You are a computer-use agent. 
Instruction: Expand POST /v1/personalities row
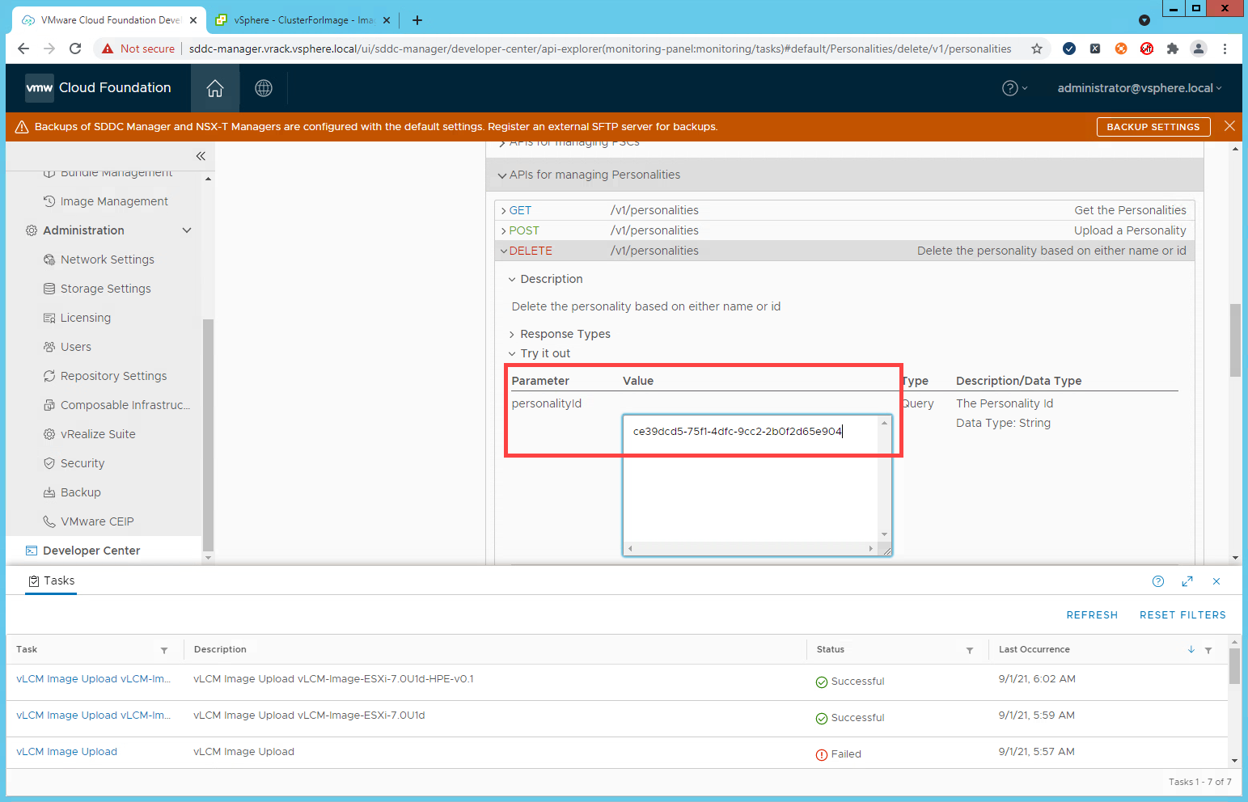point(844,230)
